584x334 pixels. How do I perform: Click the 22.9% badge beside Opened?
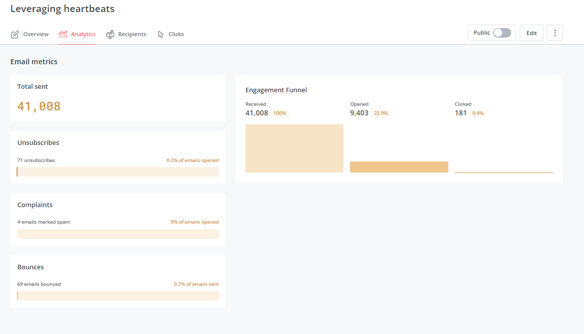pos(381,113)
